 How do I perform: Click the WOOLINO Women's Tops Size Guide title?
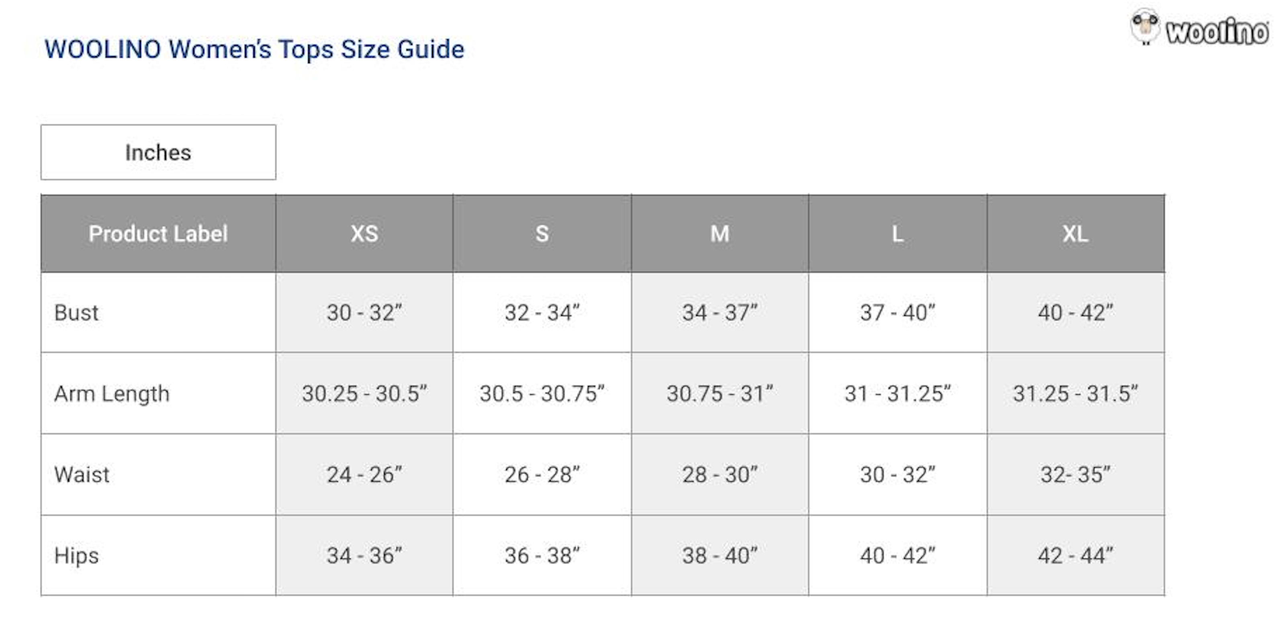[254, 49]
